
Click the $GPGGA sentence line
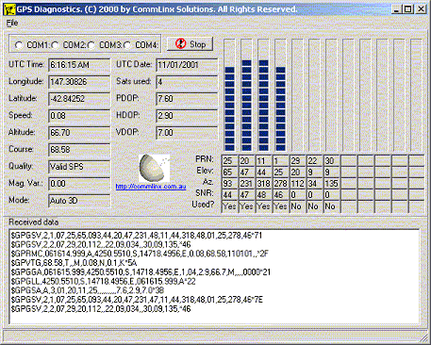point(141,271)
